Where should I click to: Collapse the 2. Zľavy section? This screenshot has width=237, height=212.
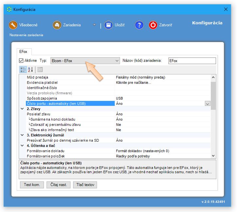(22, 109)
